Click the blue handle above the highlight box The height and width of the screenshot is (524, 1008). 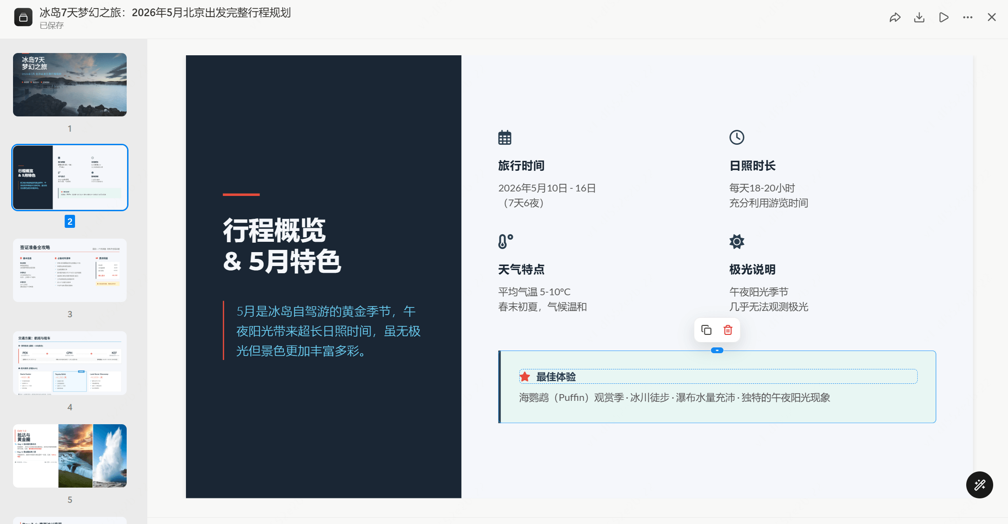pyautogui.click(x=717, y=351)
